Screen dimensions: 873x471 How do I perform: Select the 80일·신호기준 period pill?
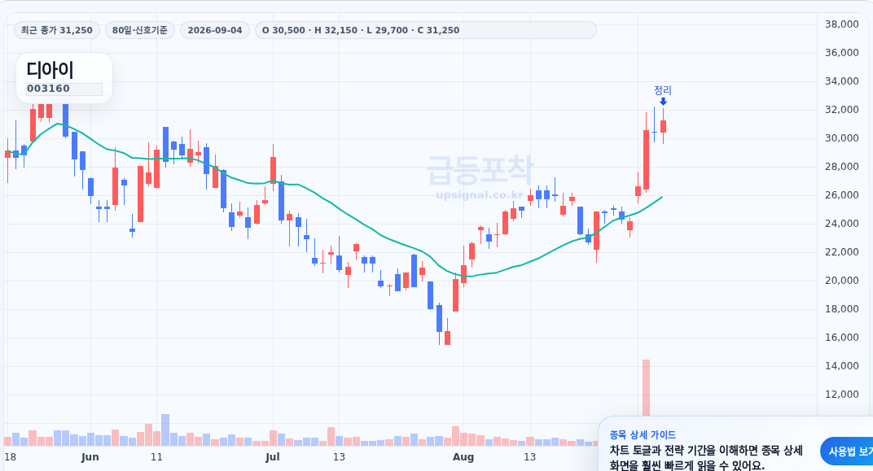click(140, 30)
